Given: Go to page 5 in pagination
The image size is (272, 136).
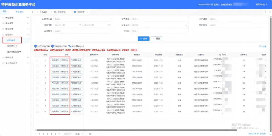Looking at the screenshot, I should 55,134.
